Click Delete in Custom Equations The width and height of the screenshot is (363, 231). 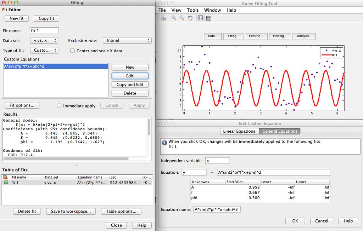[130, 93]
